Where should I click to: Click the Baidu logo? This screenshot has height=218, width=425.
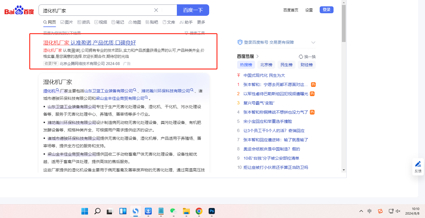click(x=19, y=10)
